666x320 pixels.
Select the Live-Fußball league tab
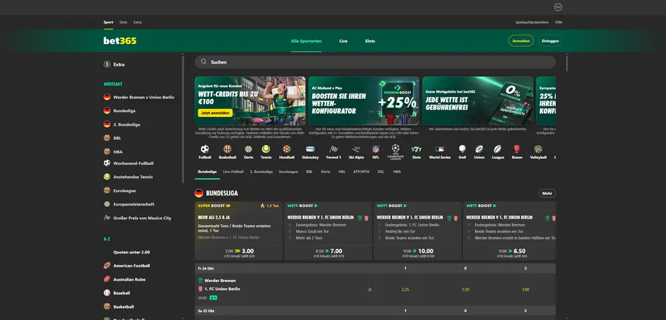(233, 172)
